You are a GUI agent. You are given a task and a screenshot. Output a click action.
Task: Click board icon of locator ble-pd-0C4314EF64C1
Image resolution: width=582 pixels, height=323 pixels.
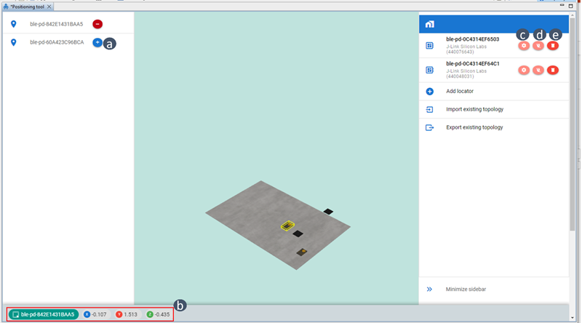(429, 70)
